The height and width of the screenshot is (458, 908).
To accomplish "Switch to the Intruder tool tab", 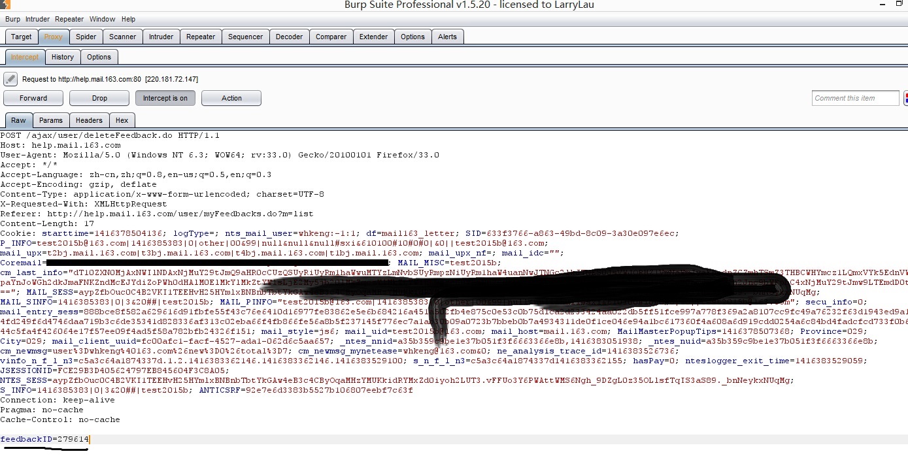I will click(161, 37).
